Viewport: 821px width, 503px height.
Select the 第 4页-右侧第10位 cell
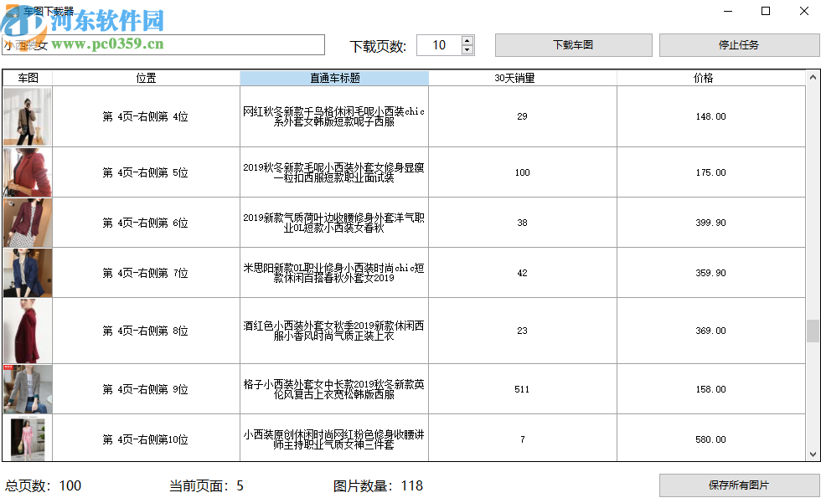(x=146, y=439)
